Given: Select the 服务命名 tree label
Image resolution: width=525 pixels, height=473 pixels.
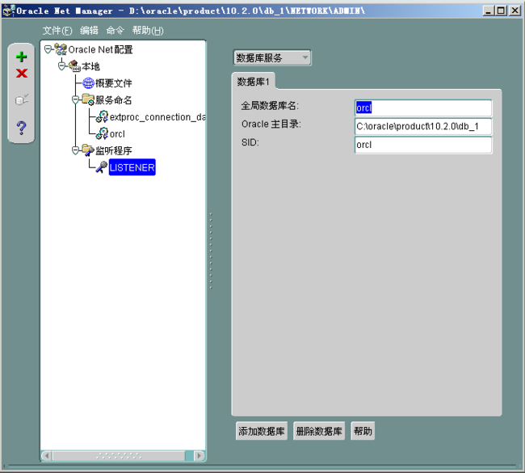Looking at the screenshot, I should tap(114, 100).
